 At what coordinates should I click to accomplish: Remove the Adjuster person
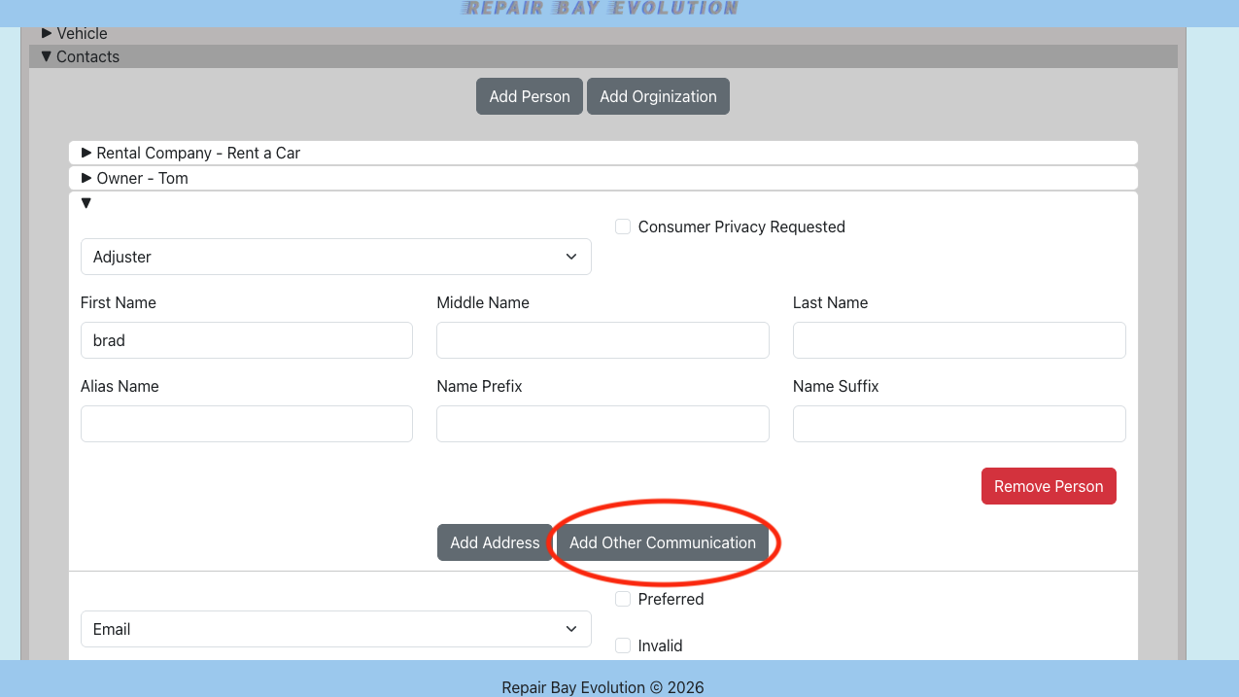tap(1049, 486)
